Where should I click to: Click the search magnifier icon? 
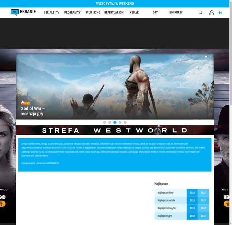pos(200,13)
